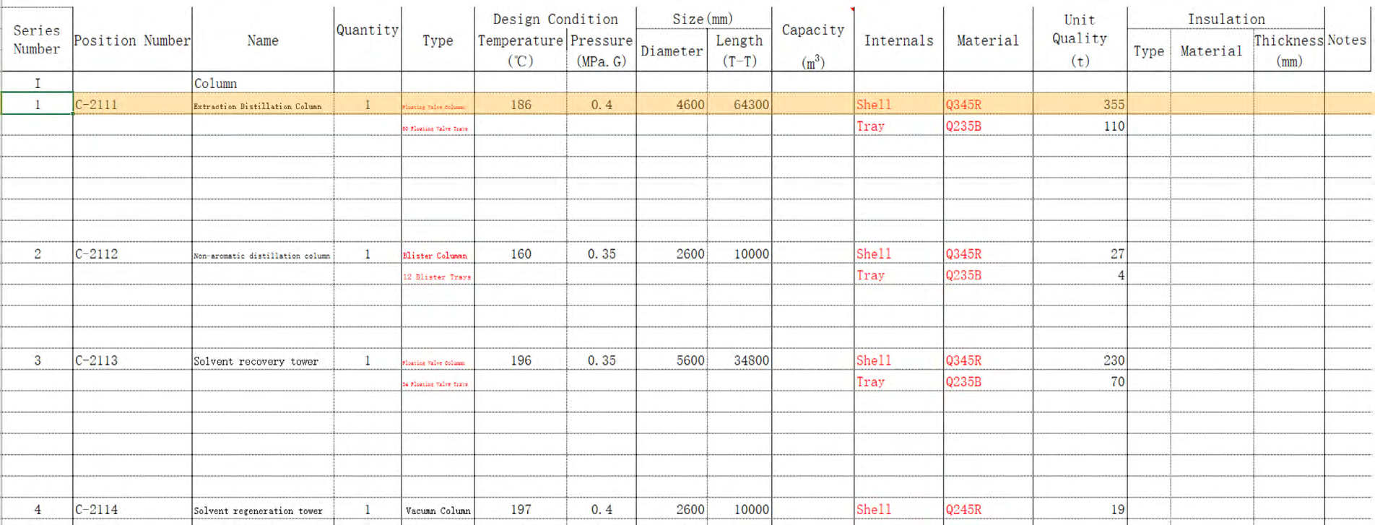The width and height of the screenshot is (1375, 525).
Task: Select the Design Condition merged header
Action: tap(555, 19)
